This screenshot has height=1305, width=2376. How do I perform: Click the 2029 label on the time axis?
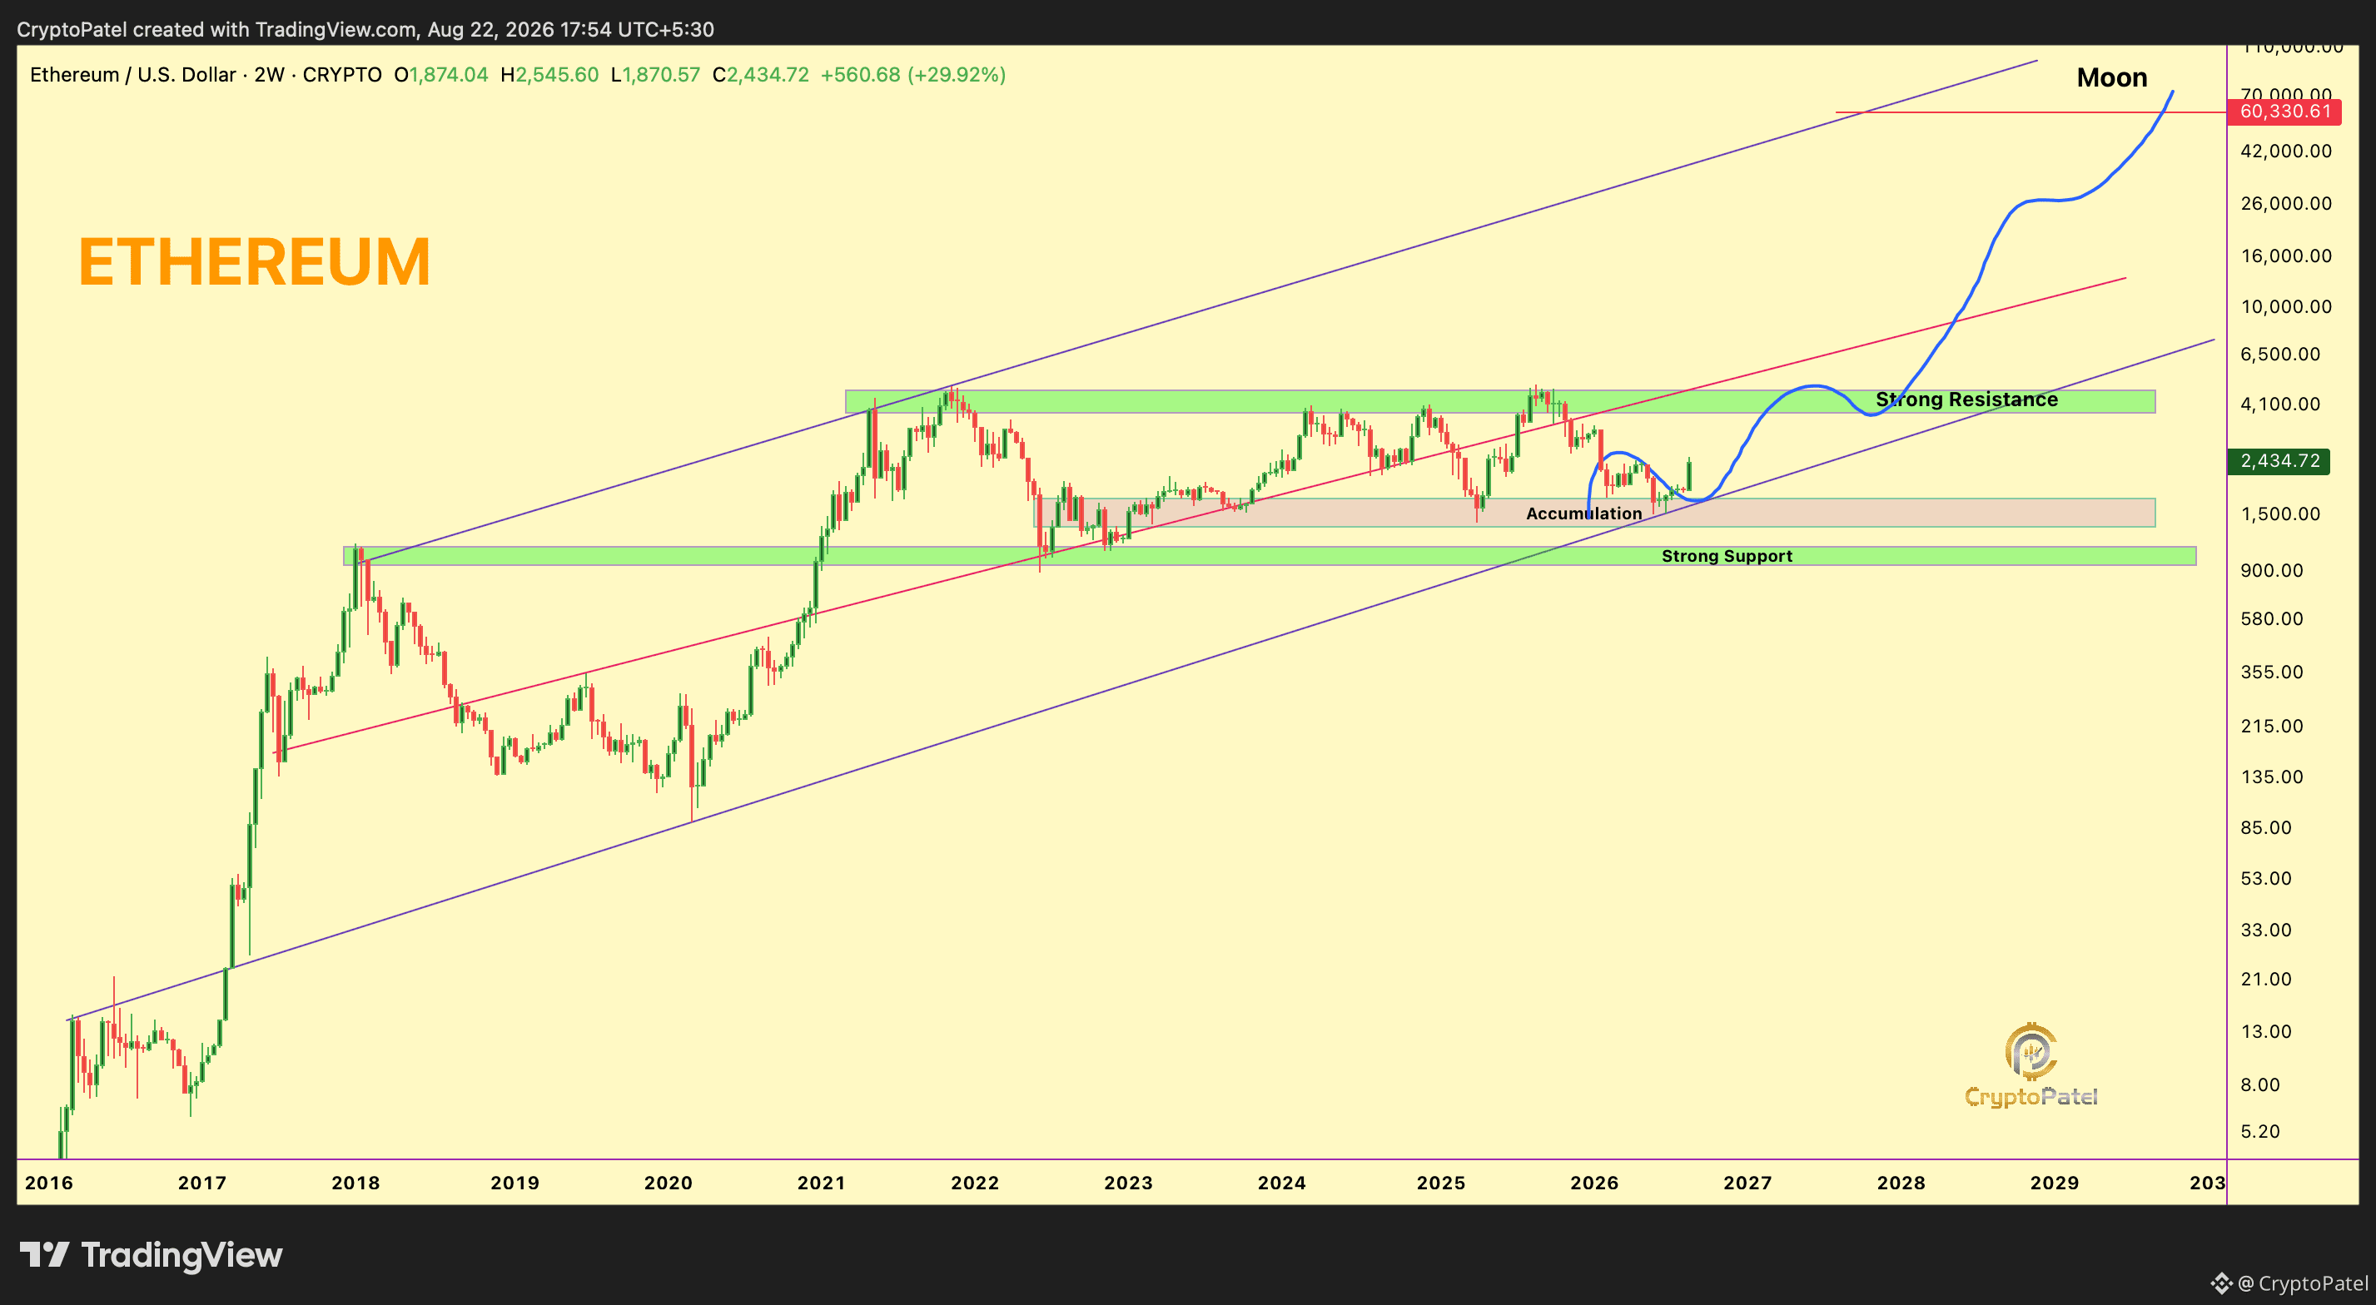click(x=2055, y=1183)
